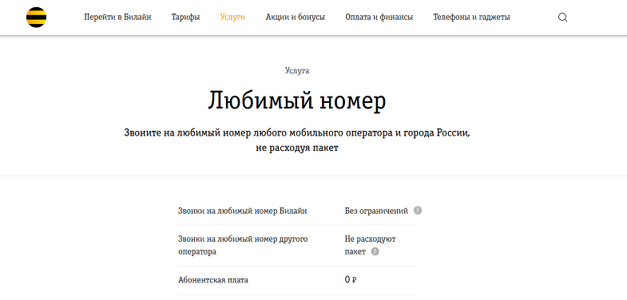Click help icon next to Не расходуют пакет

coord(375,251)
